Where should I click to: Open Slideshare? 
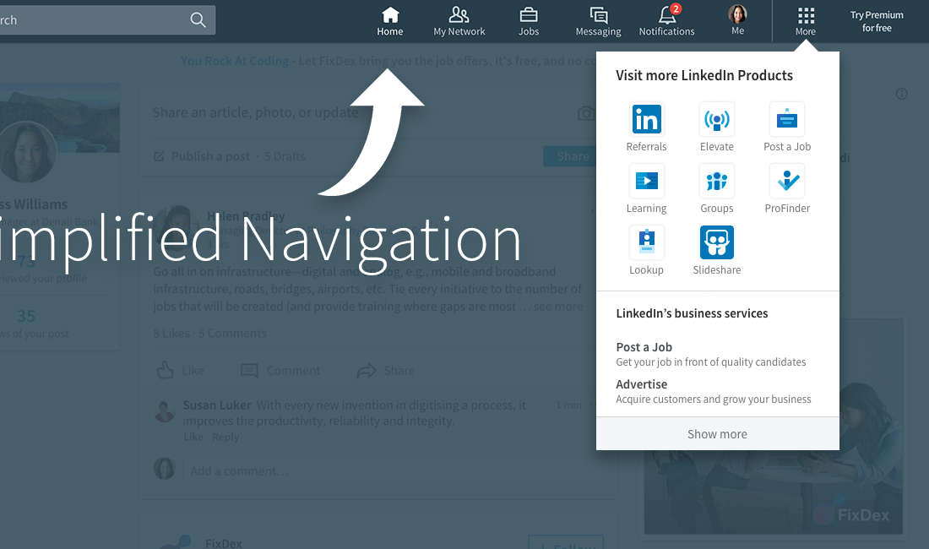point(717,251)
